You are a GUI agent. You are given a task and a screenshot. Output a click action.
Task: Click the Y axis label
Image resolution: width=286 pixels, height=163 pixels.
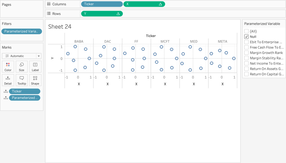click(x=52, y=58)
